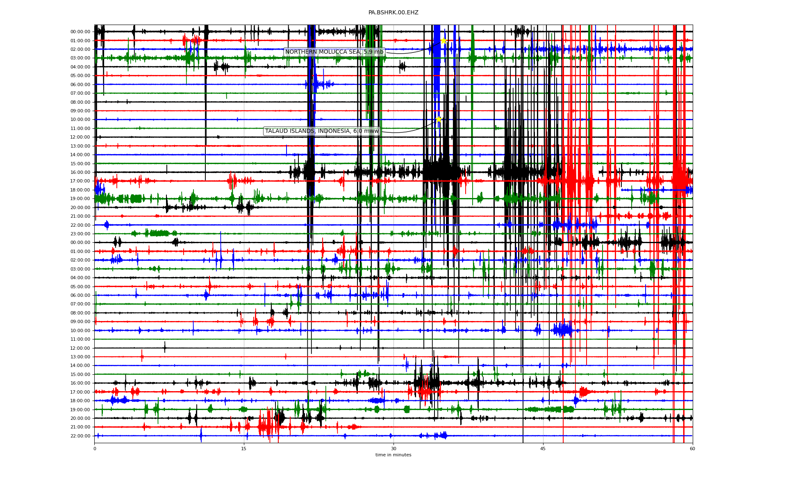Image resolution: width=787 pixels, height=492 pixels.
Task: Click the yellow star marking Talaud Islands quake
Action: coord(439,119)
